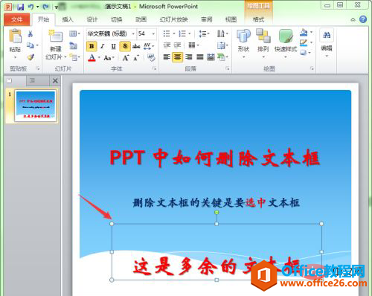Switch to Animations (动画) tab
Image resolution: width=372 pixels, height=296 pixels.
(141, 19)
